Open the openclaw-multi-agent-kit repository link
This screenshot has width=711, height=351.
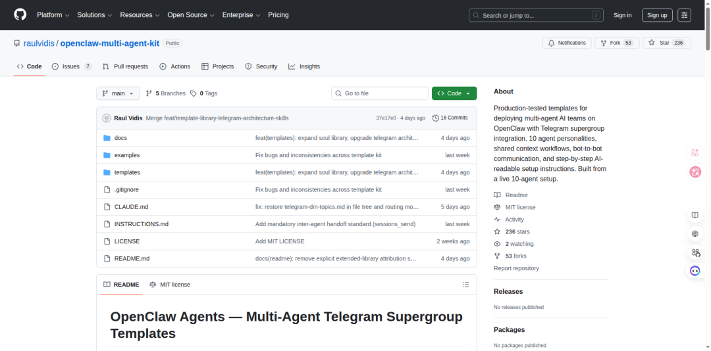tap(110, 43)
